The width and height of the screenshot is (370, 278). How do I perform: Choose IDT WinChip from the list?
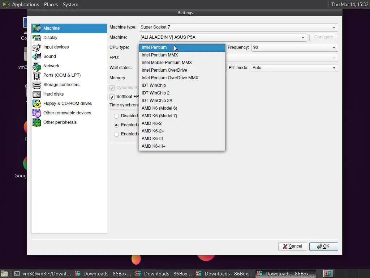click(182, 85)
